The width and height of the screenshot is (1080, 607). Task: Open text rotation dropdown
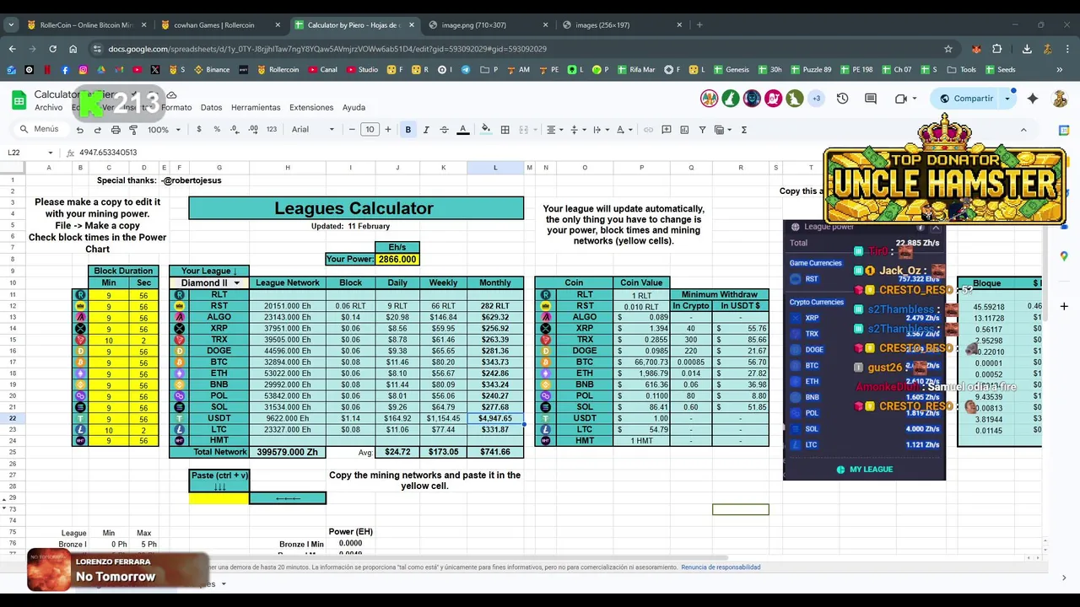click(x=624, y=130)
